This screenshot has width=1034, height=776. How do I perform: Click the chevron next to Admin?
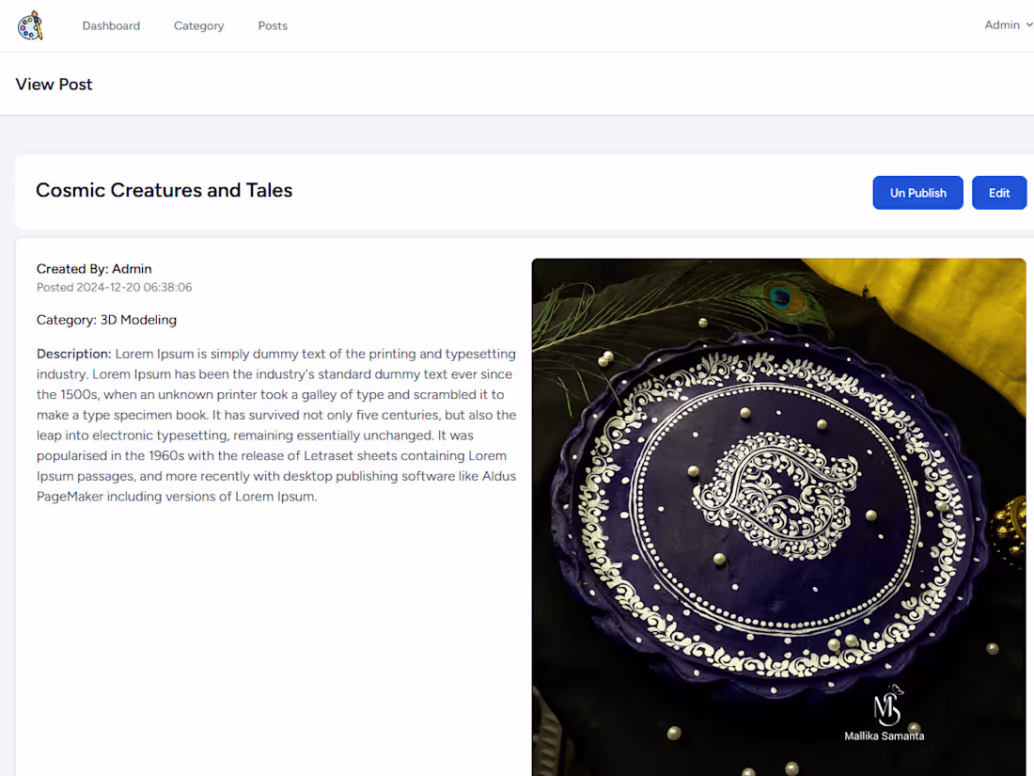[1029, 24]
